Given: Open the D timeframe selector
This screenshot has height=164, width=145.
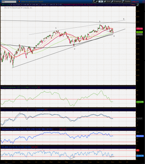Looking at the screenshot, I should (x=101, y=1).
